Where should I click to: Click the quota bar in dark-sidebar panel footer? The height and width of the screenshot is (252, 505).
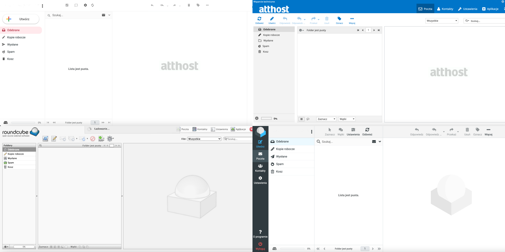coord(292,249)
